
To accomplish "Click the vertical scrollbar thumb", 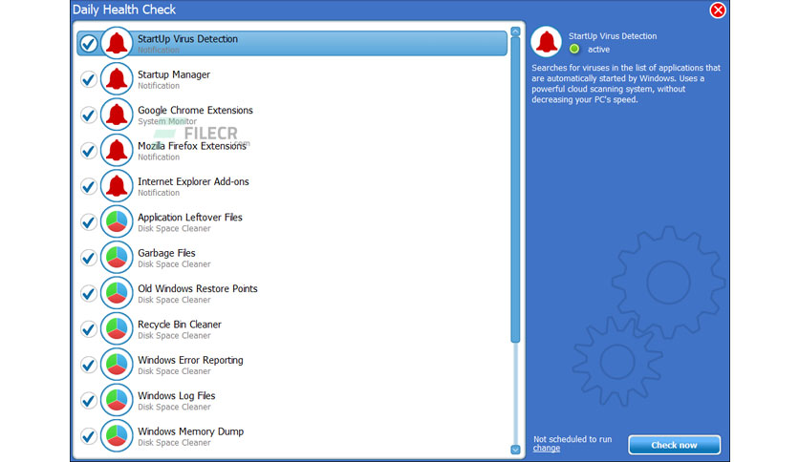I will pyautogui.click(x=515, y=190).
